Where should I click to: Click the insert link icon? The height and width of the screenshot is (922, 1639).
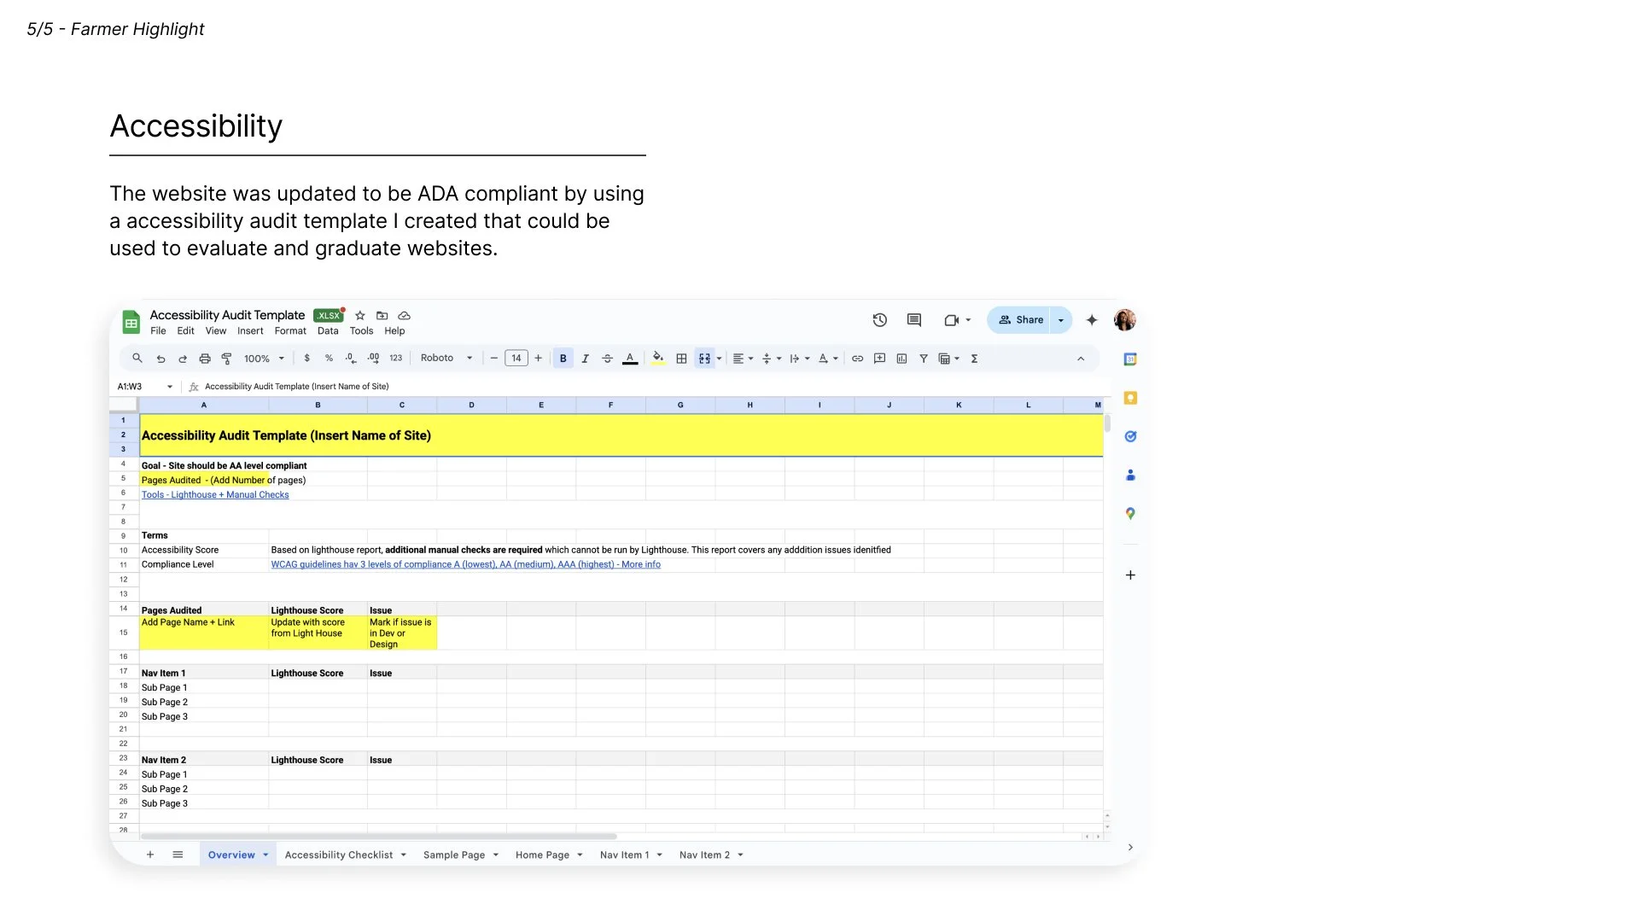(857, 359)
